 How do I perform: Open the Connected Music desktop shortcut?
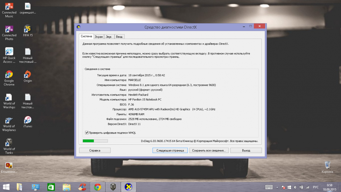pos(9,10)
